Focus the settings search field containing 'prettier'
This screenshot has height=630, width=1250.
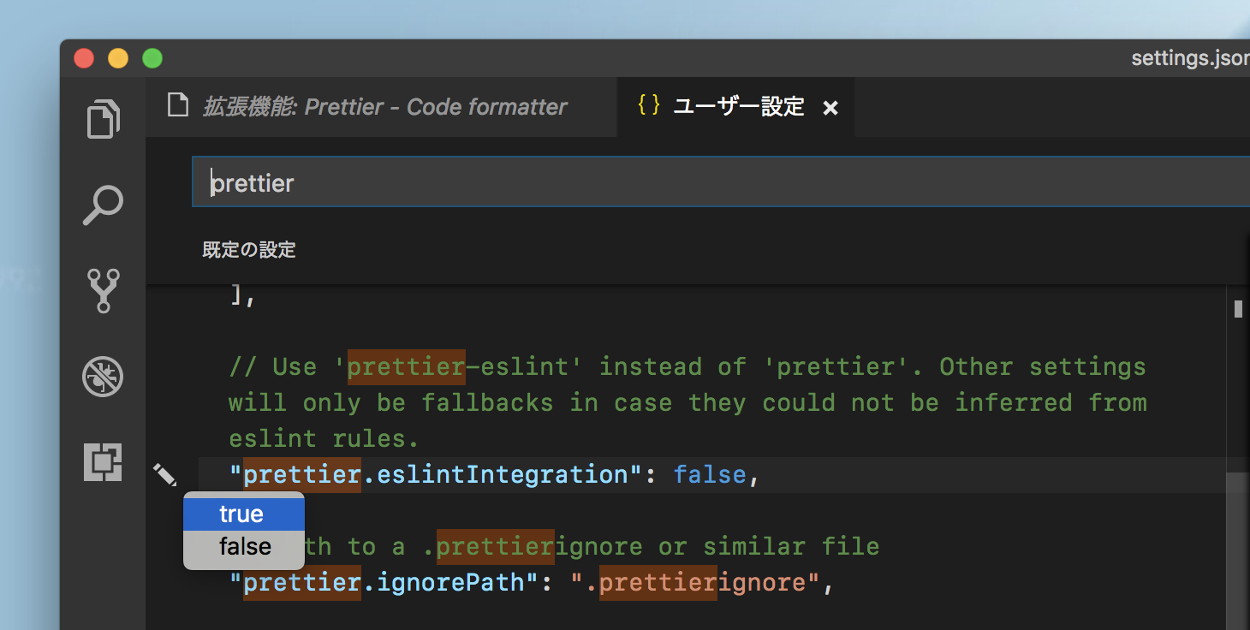[x=721, y=182]
